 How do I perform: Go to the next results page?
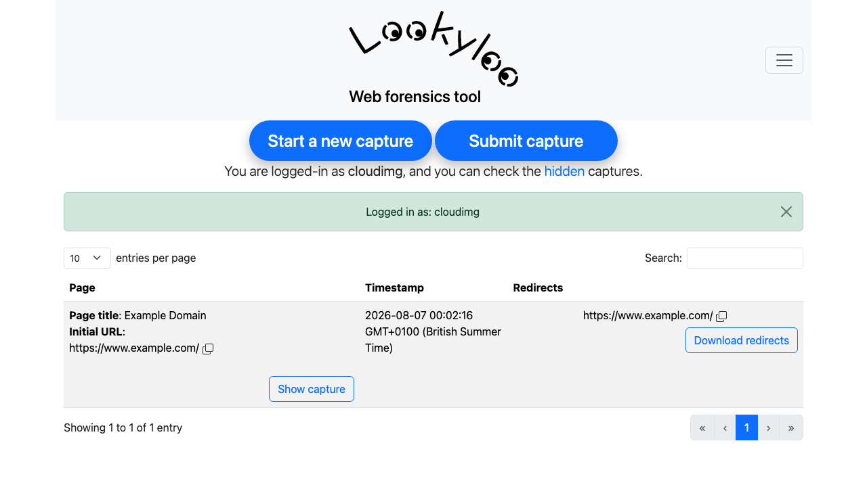[768, 427]
